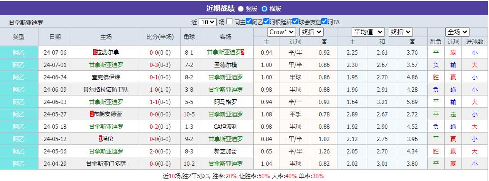Click date 24-05-27

(55, 114)
